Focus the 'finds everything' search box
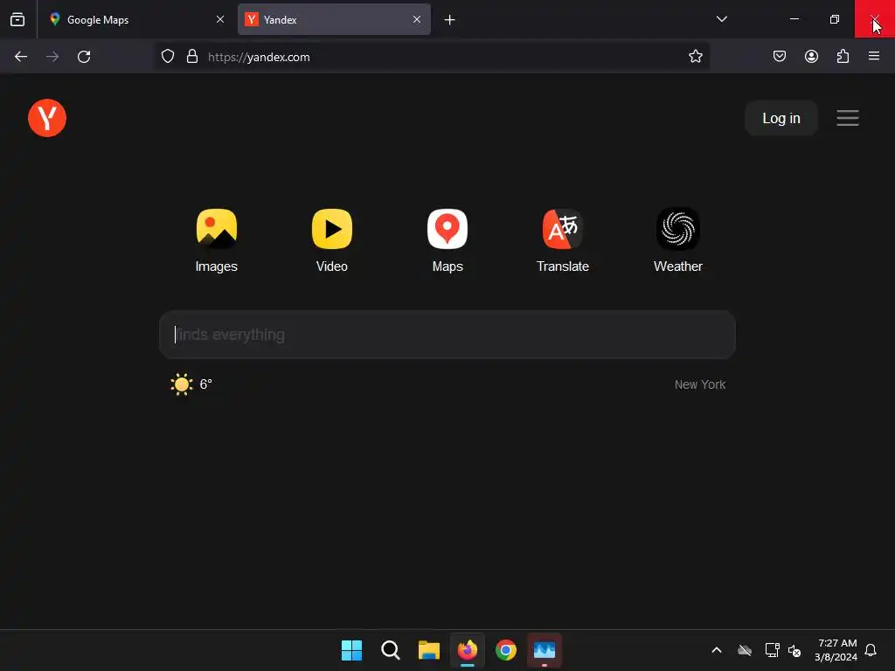 (447, 335)
